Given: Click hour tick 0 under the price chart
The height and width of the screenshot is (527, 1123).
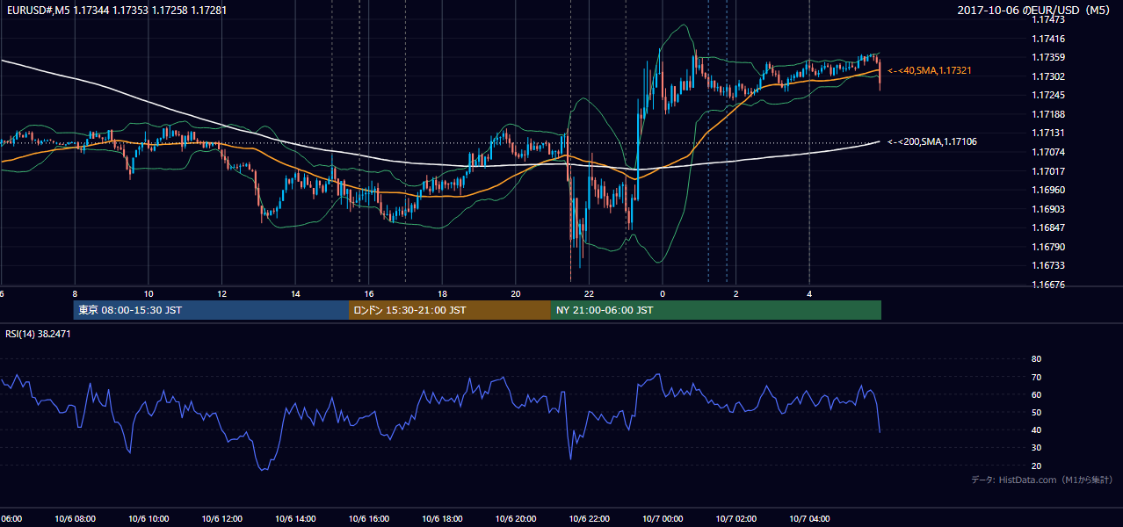Looking at the screenshot, I should coord(663,293).
